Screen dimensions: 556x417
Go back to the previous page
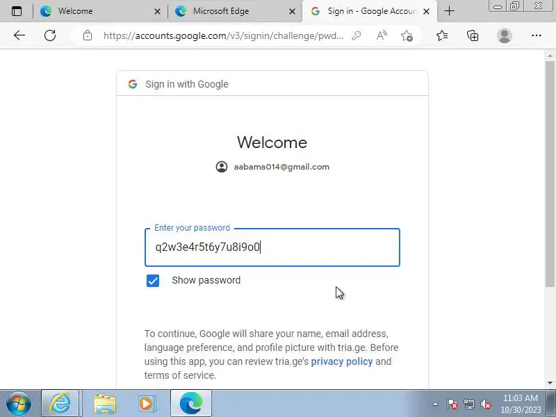click(19, 35)
